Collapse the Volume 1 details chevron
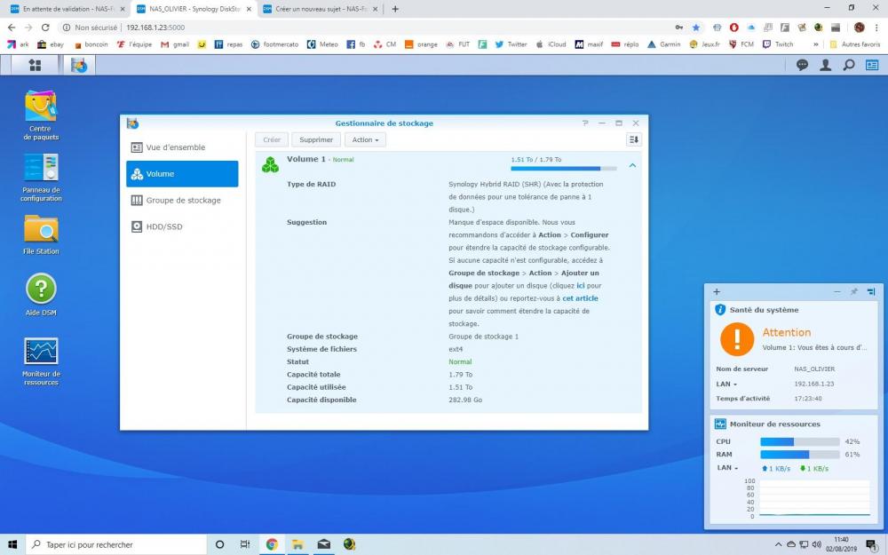Screen dimensions: 888x555 632,165
